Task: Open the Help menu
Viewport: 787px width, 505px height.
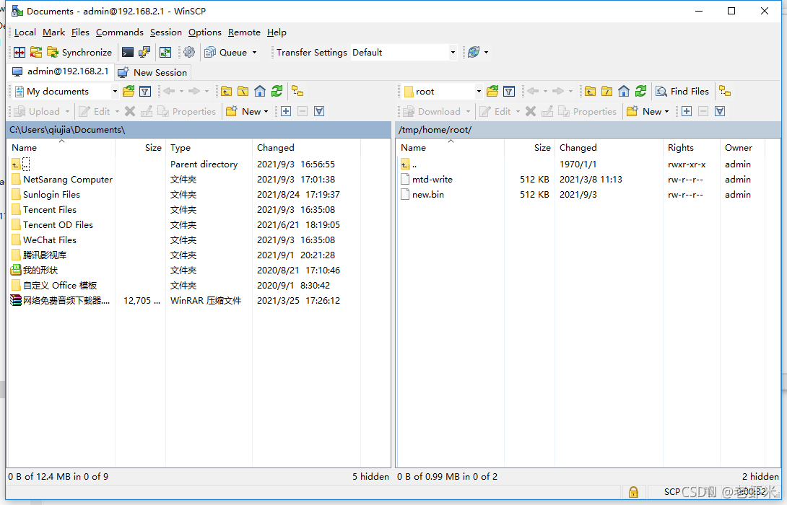Action: [277, 32]
